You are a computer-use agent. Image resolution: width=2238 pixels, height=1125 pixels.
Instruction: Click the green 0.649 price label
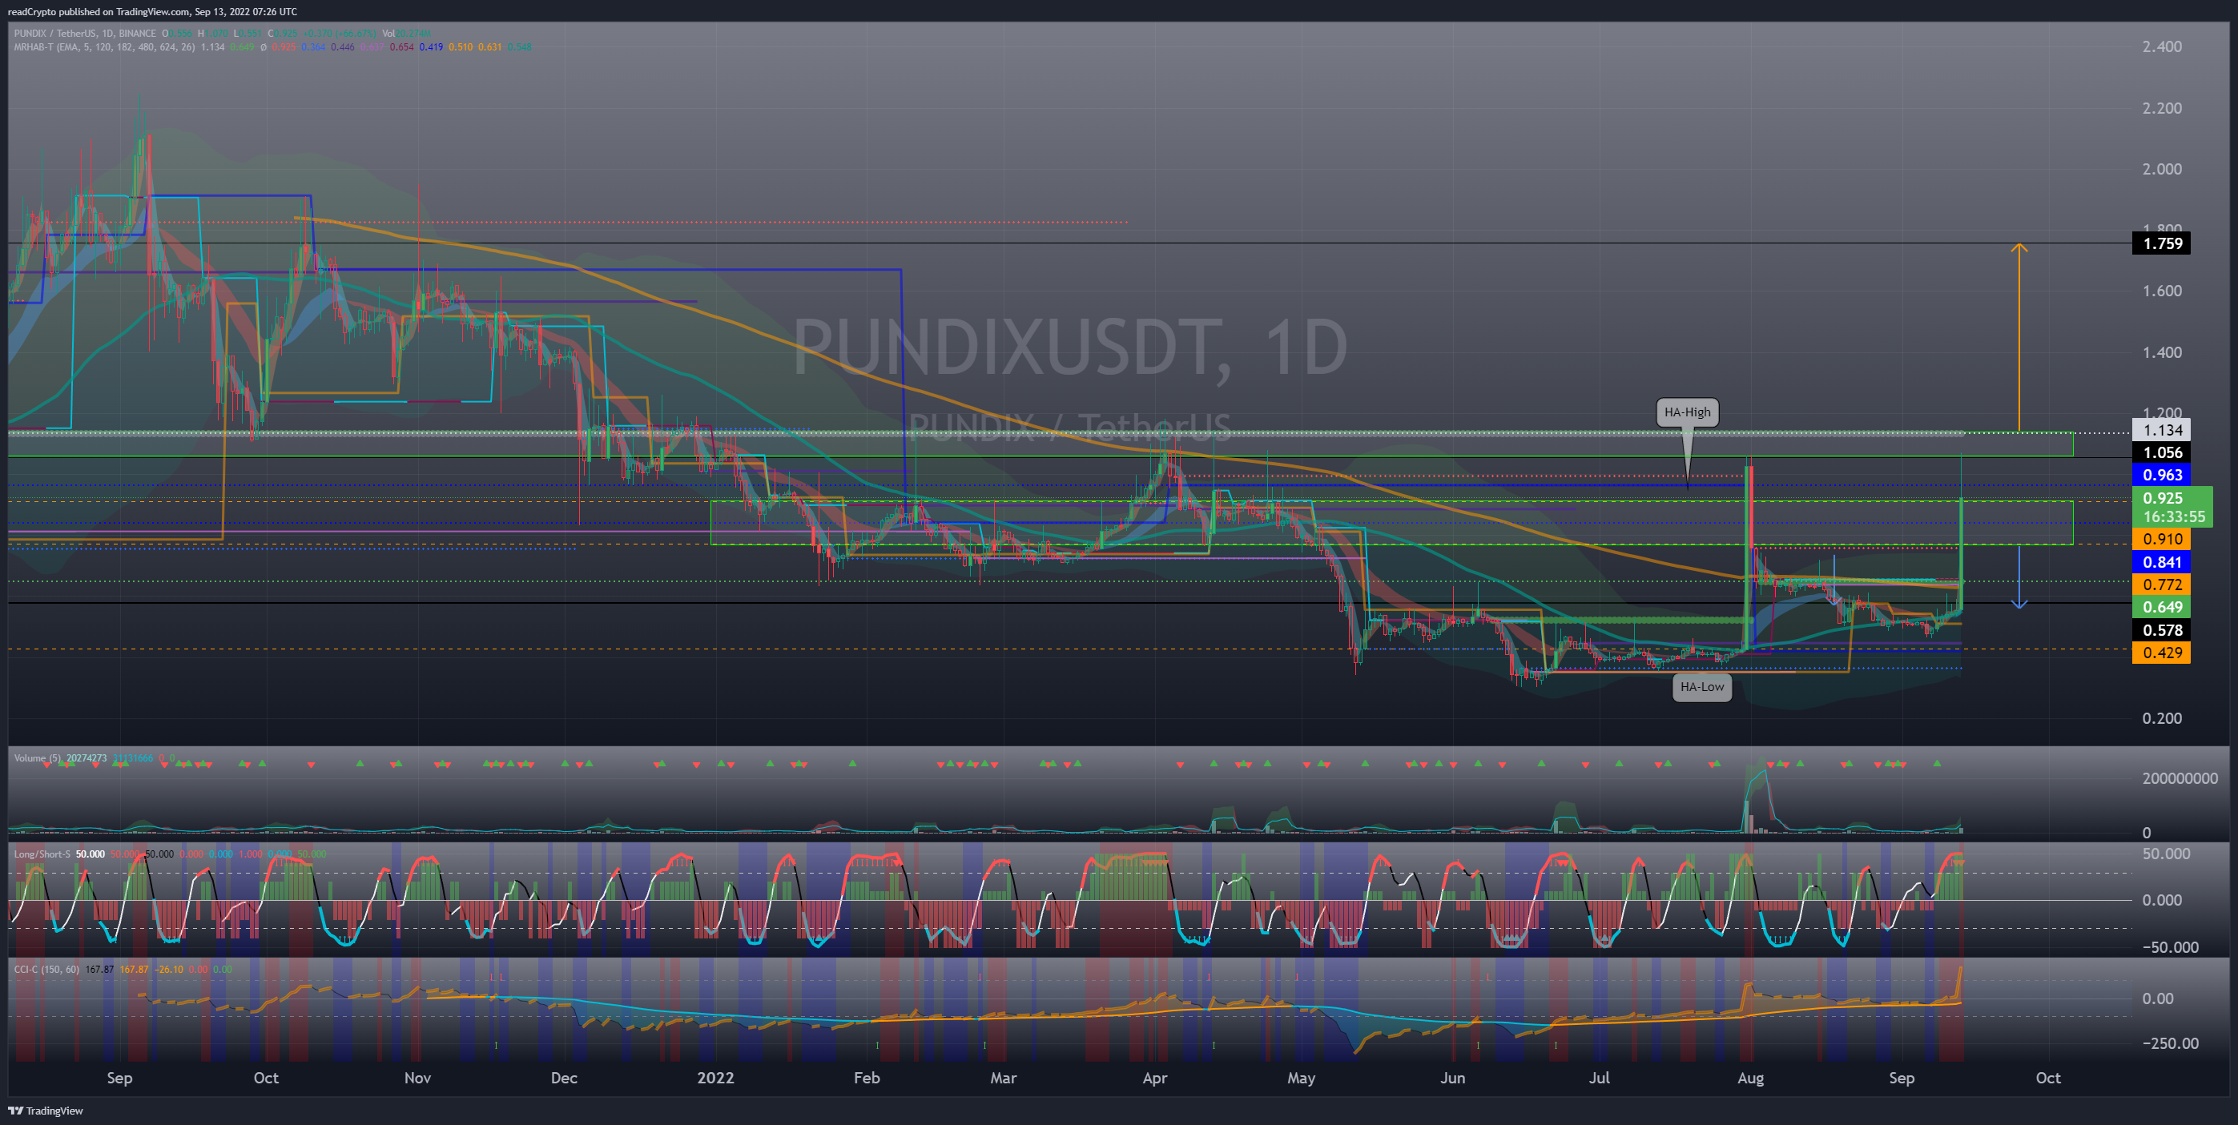(x=2160, y=607)
